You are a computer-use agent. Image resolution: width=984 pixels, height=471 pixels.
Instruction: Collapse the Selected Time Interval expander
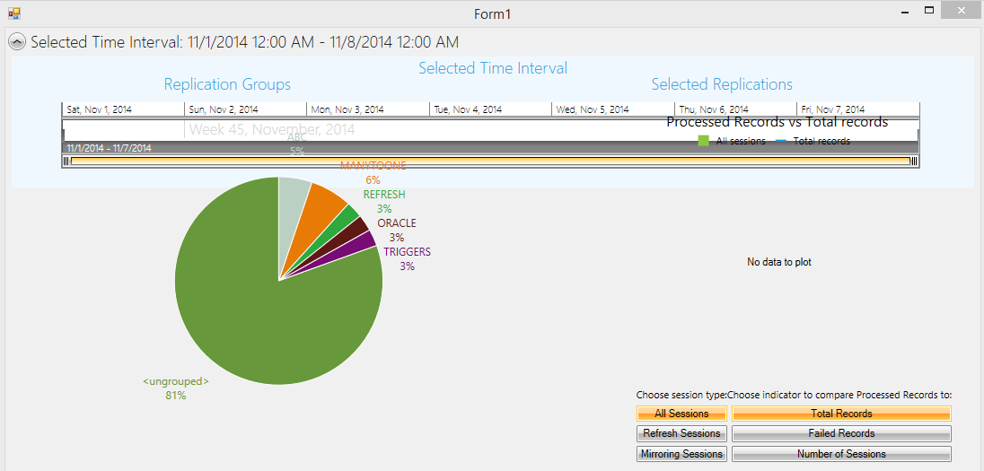point(18,42)
